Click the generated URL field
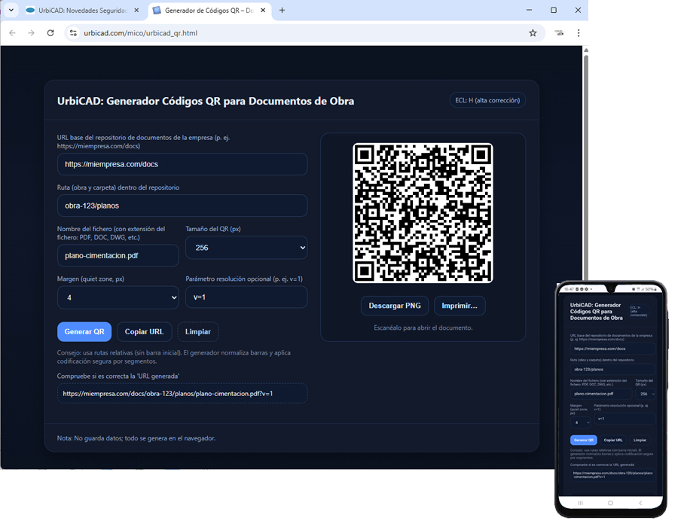The width and height of the screenshot is (678, 527). tap(182, 393)
